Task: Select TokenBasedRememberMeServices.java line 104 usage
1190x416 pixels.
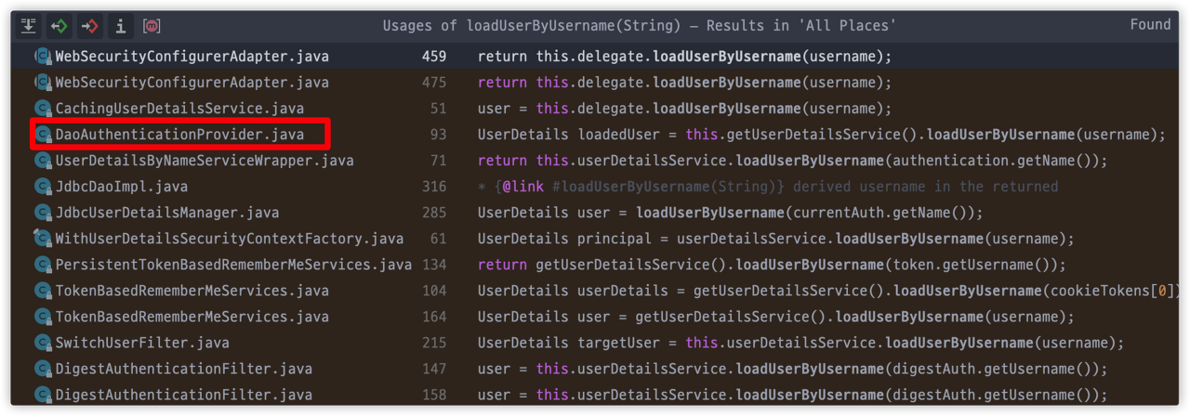Action: [x=595, y=291]
